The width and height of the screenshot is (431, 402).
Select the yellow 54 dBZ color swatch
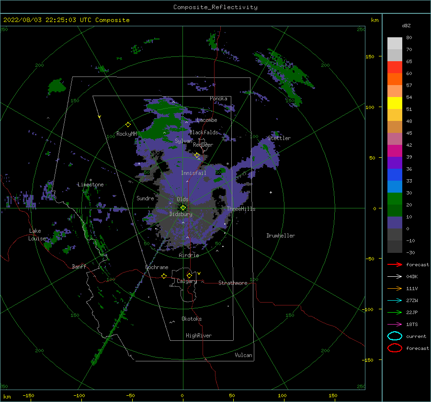(395, 103)
